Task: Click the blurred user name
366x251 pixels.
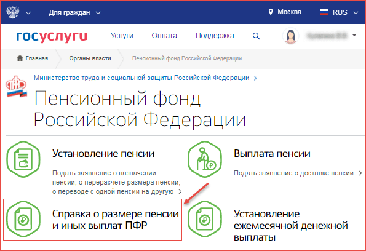Action: point(327,36)
